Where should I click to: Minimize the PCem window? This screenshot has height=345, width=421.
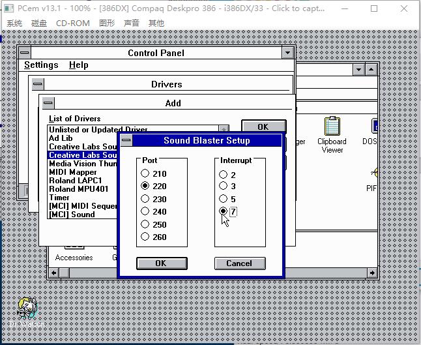pyautogui.click(x=345, y=8)
